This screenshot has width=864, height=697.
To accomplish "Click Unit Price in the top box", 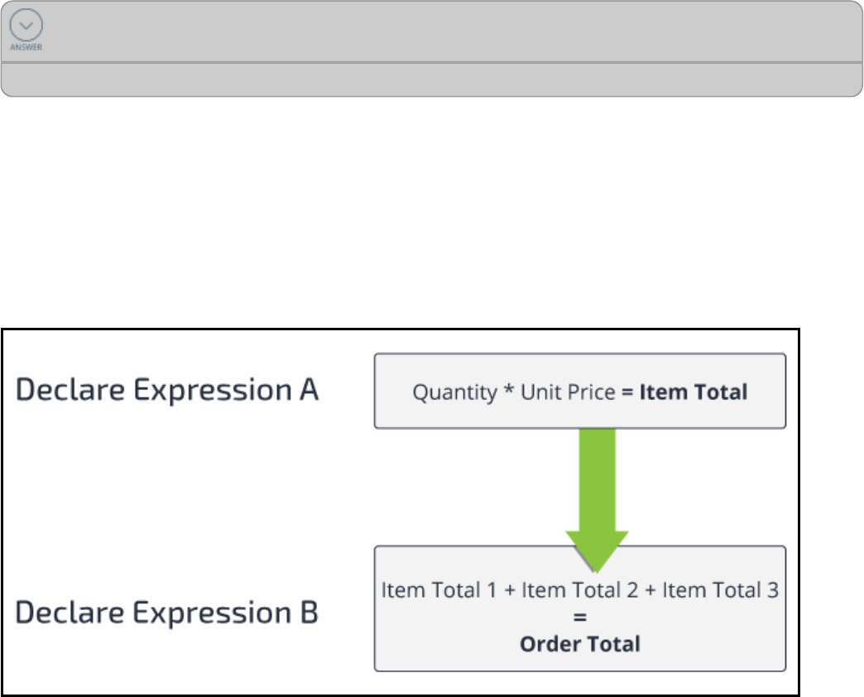I will [x=559, y=392].
